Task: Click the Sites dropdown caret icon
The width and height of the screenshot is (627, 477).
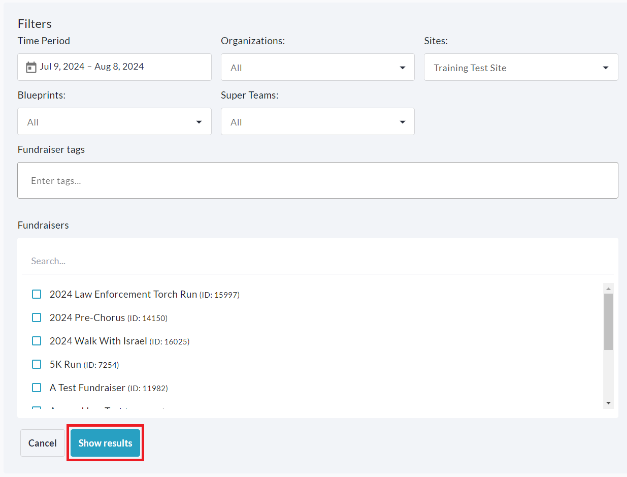Action: point(606,68)
